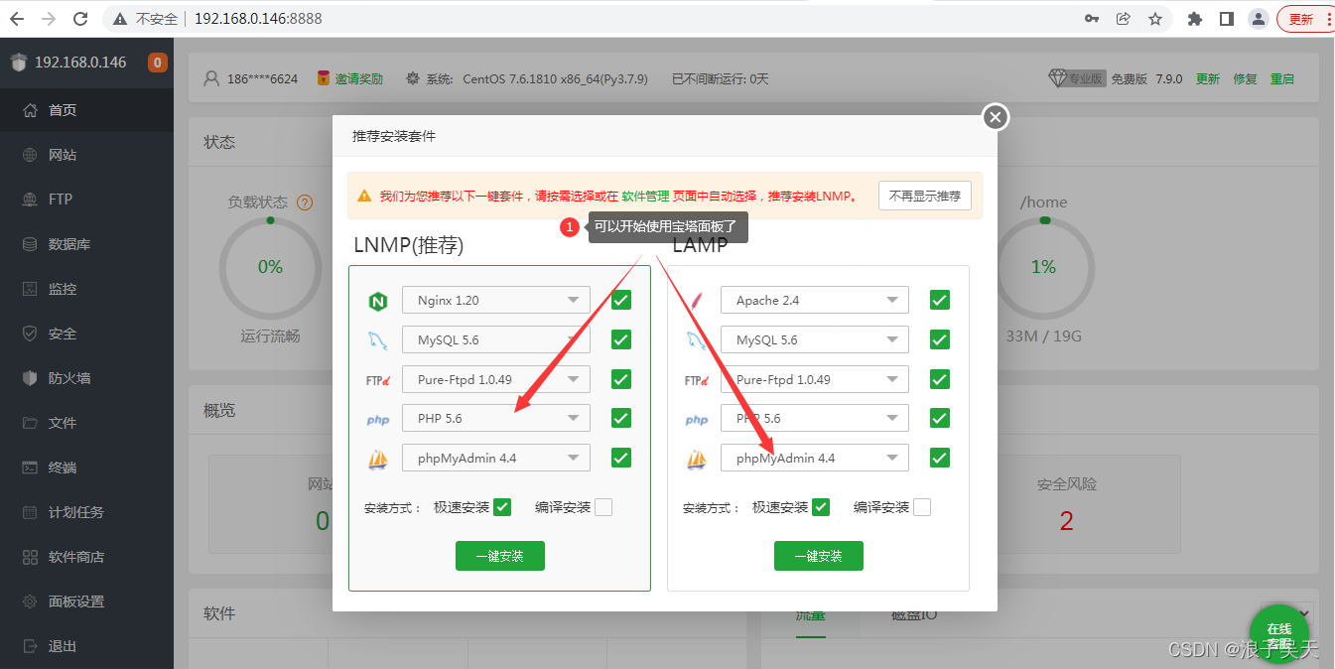Uncheck the LNMP Pure-Ftpd checkbox

pyautogui.click(x=621, y=379)
